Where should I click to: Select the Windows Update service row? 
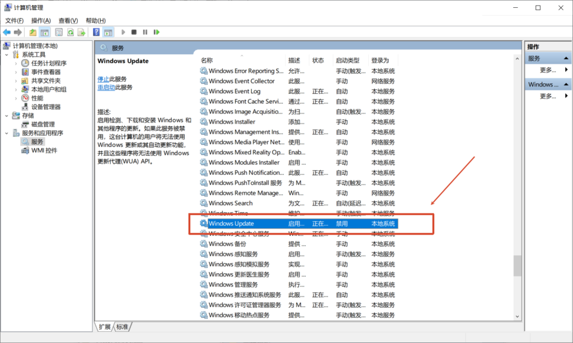point(299,223)
